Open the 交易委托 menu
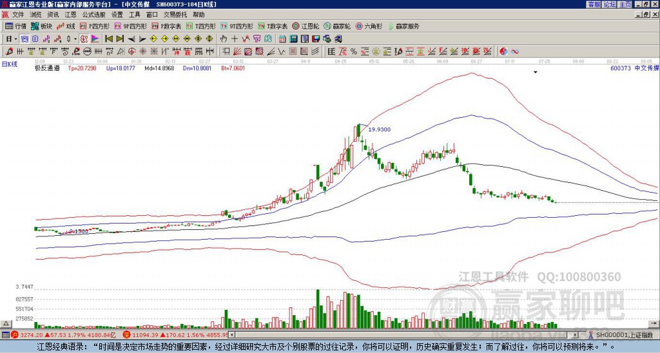Viewport: 660px width, 353px height. click(175, 15)
